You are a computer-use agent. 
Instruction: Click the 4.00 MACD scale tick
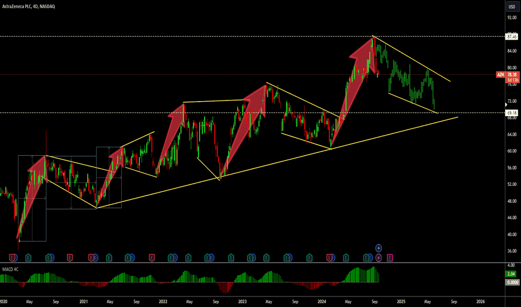(x=511, y=265)
